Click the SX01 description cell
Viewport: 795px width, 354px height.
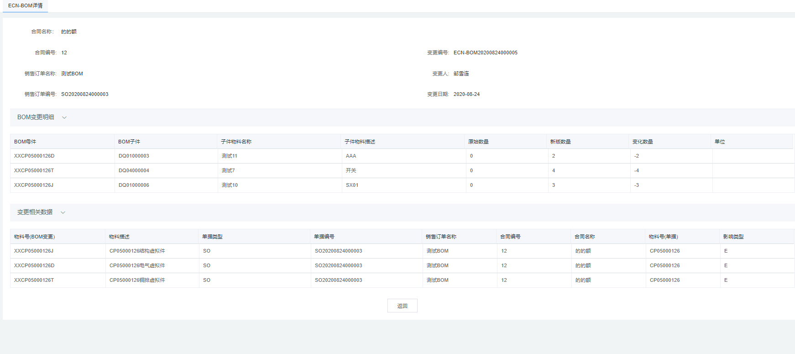352,185
